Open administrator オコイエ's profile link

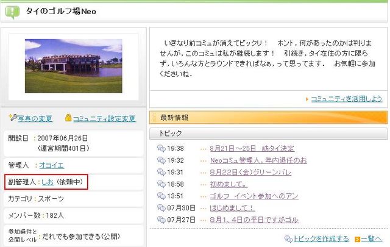51,165
